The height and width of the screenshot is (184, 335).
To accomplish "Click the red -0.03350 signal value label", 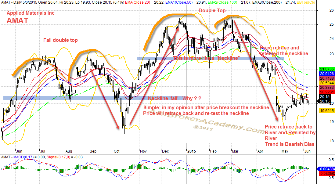I will pyautogui.click(x=327, y=173).
